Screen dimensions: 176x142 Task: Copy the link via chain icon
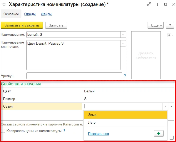click(x=149, y=4)
